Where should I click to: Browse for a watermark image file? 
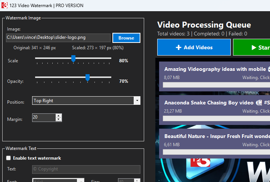[x=126, y=38]
